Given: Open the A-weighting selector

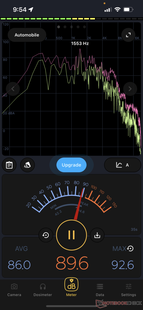Looking at the screenshot, I should pos(123,165).
